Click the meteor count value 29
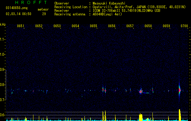The width and height of the screenshot is (191, 121). coord(44,14)
